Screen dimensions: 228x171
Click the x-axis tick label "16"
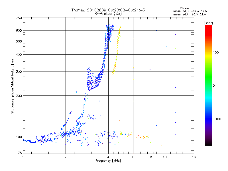(x=194, y=157)
